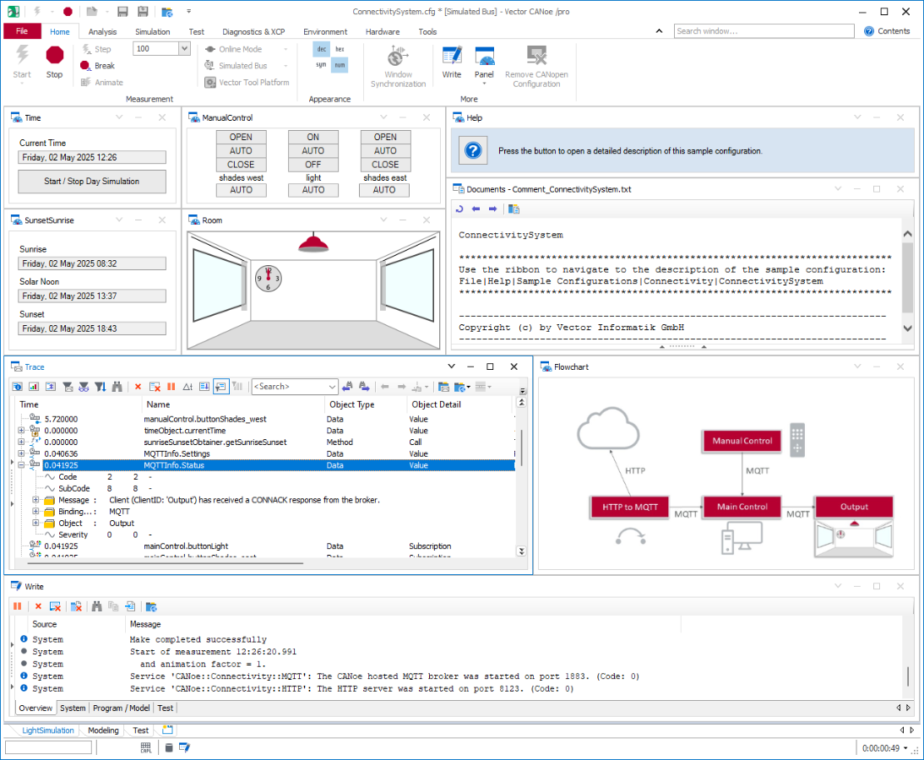
Task: Click the Search window input field
Action: coord(764,31)
